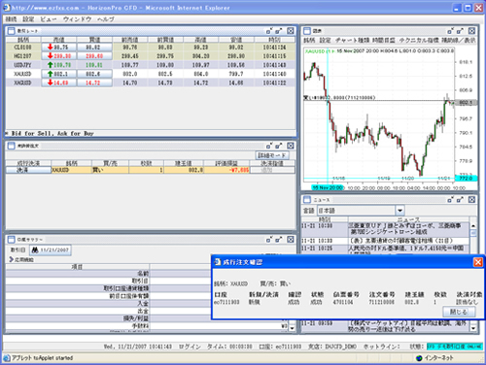Close the account summary panel using its X icon

(x=291, y=240)
